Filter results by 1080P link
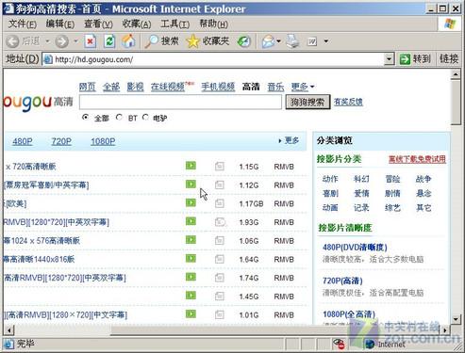The image size is (465, 353). 103,141
